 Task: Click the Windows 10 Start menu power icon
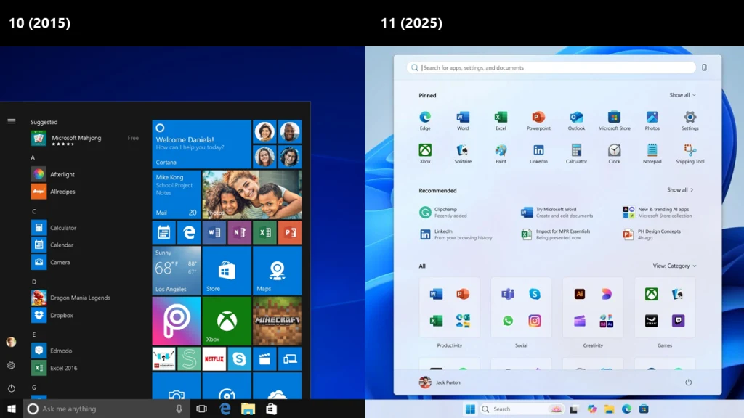coord(11,388)
